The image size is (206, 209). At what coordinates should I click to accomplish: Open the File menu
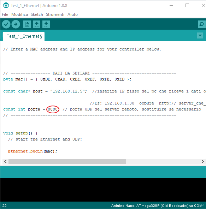pos(5,14)
